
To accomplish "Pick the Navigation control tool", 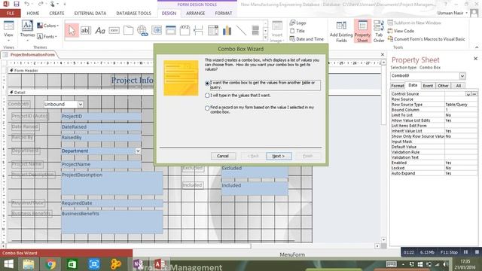I will (x=171, y=30).
